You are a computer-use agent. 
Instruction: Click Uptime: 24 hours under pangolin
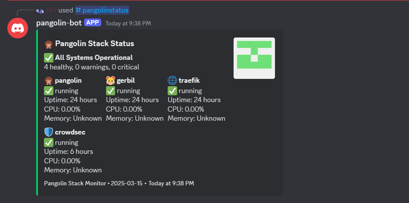pos(70,100)
